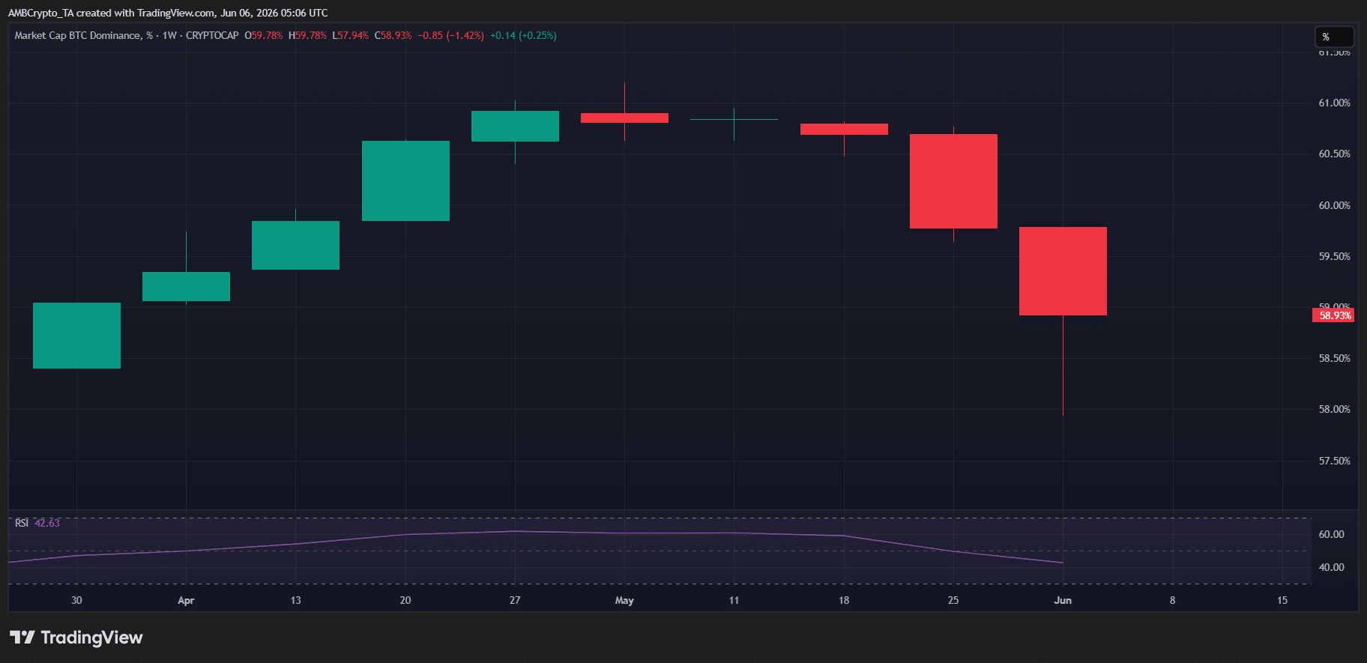Select the green candle for March 30 week
Screen dimensions: 1367x663
coord(76,336)
